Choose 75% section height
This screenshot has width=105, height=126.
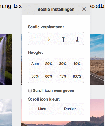click(63, 76)
